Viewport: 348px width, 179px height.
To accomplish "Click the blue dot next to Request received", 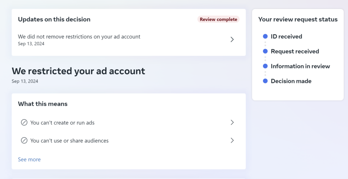I will (265, 51).
